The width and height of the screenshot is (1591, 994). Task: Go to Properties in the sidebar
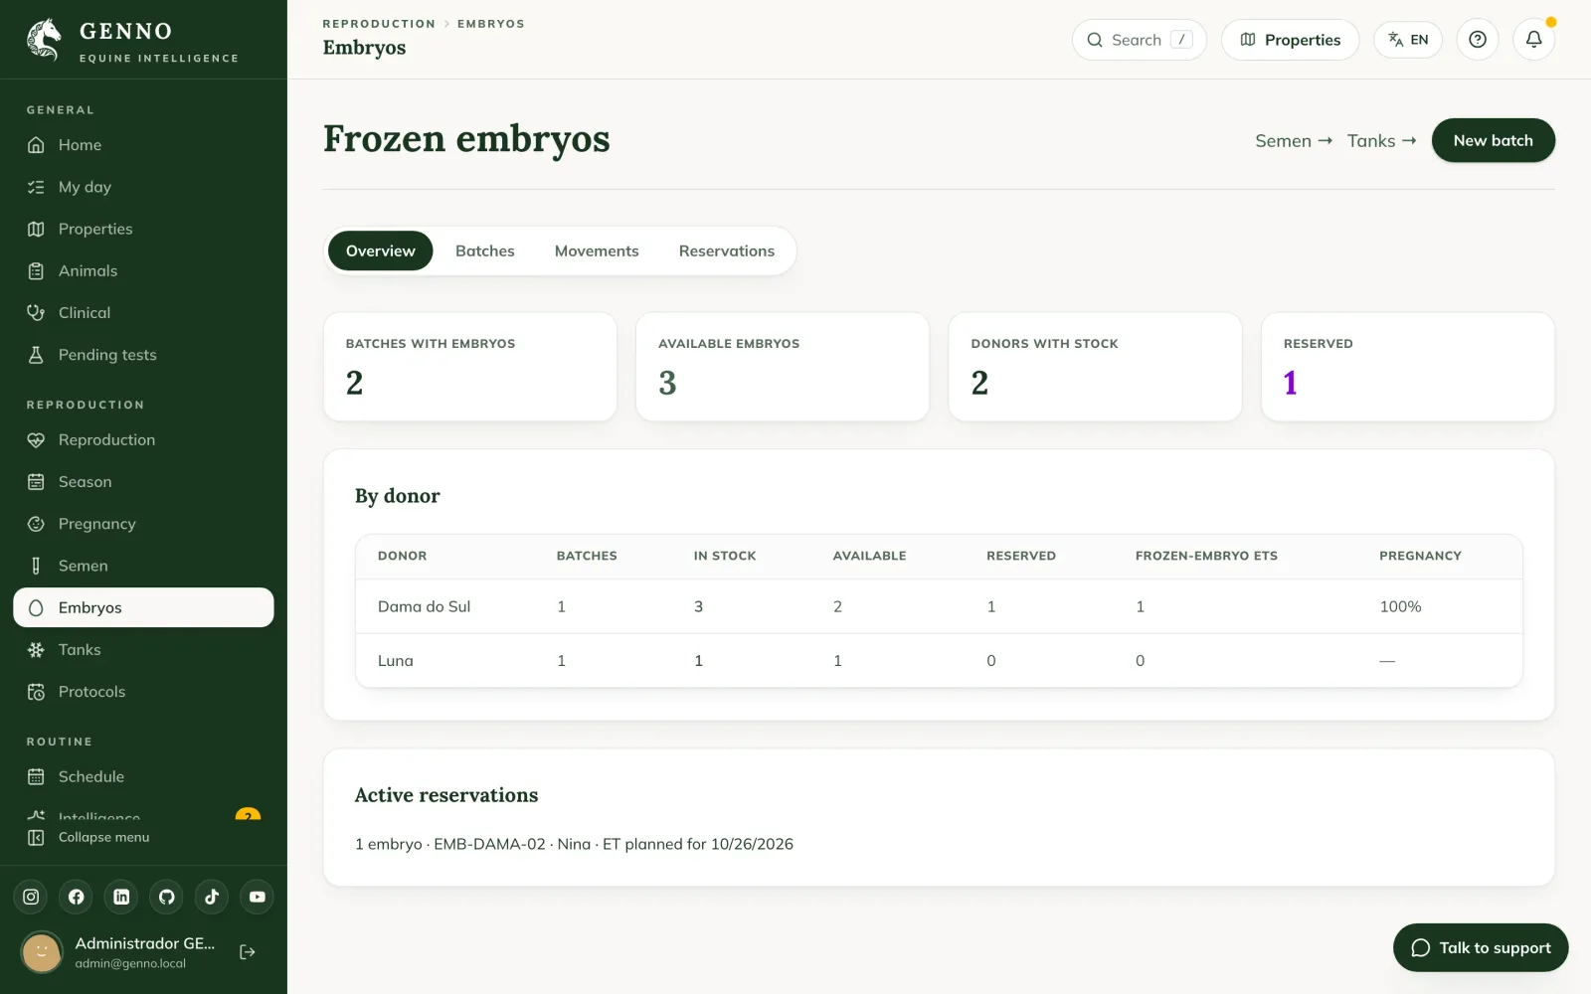point(143,229)
